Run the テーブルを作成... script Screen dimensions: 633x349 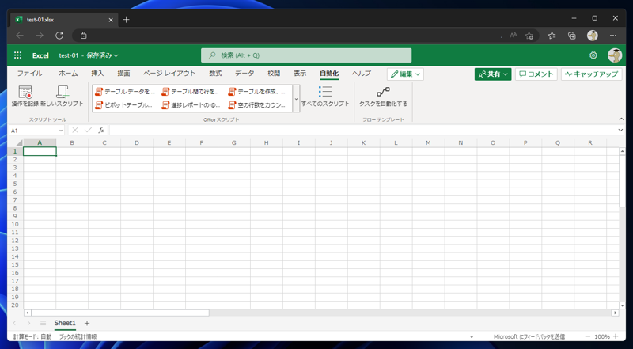(x=257, y=92)
